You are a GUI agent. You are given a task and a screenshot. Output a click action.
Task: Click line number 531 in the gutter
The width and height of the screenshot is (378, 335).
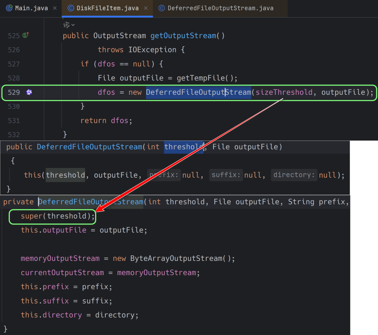click(x=14, y=121)
